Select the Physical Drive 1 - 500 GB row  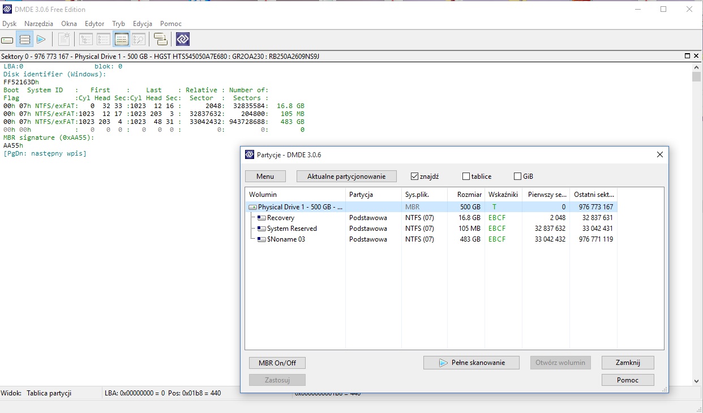pyautogui.click(x=432, y=207)
